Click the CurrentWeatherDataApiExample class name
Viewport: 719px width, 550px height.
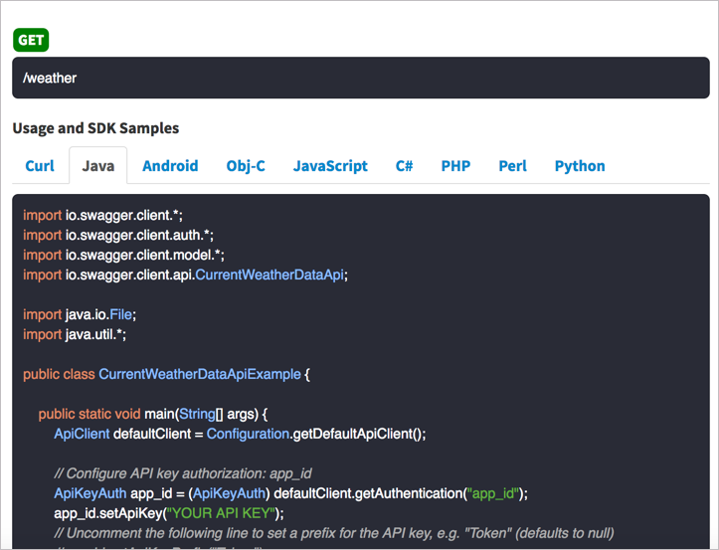[199, 374]
